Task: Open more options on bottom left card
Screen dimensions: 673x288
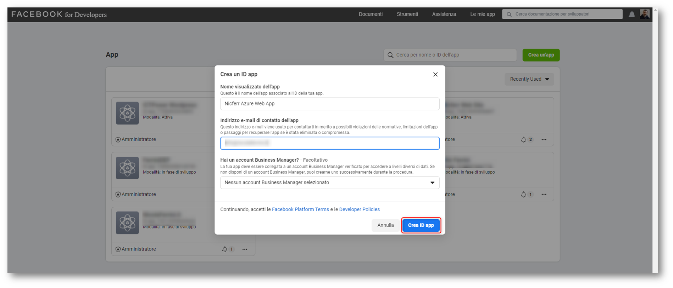Action: coord(245,249)
